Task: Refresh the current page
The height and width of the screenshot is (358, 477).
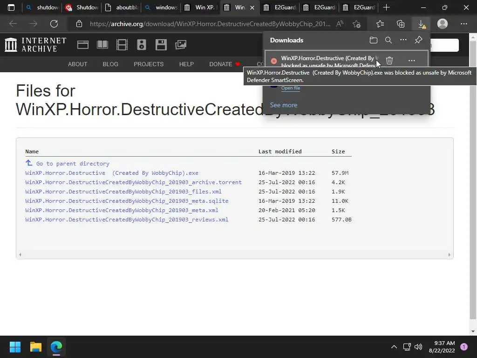Action: (54, 24)
